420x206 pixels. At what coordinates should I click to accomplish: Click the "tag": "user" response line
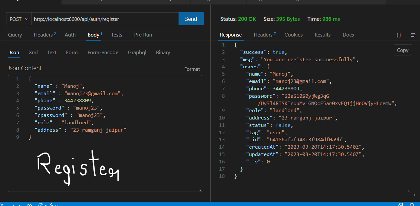[x=267, y=133]
